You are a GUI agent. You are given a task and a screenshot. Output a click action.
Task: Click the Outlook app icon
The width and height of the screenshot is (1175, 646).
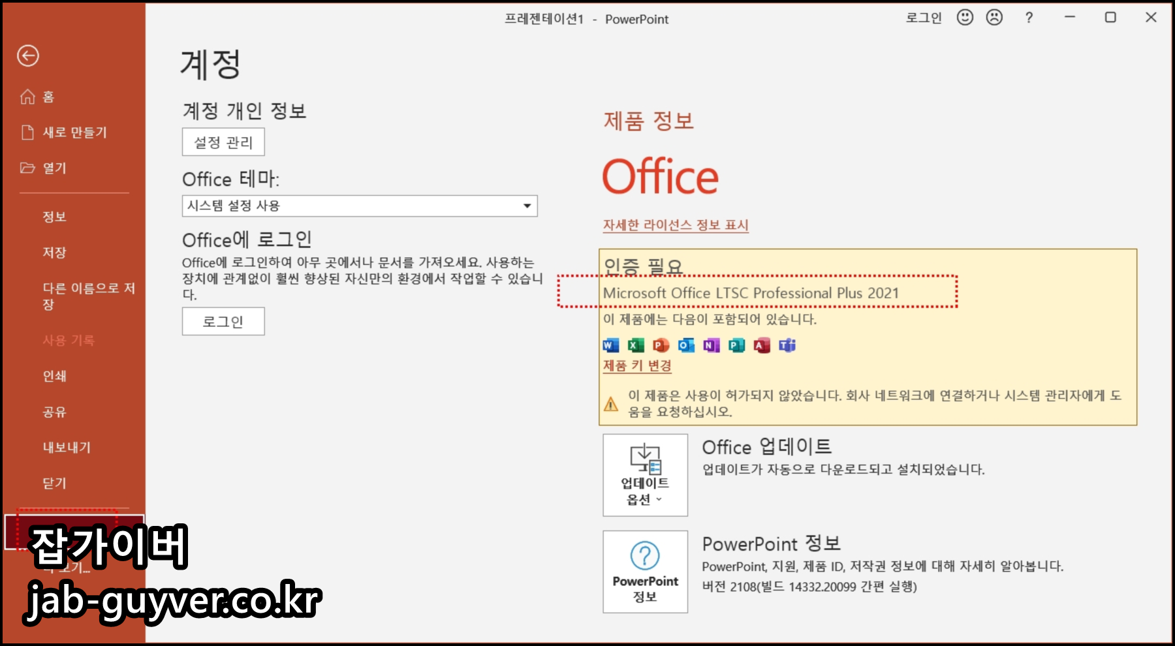tap(686, 345)
